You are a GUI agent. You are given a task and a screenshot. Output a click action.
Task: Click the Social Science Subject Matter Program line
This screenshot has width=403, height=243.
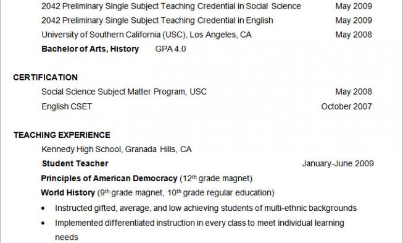click(124, 92)
